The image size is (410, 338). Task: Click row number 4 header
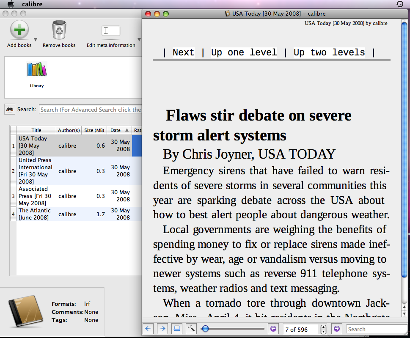coord(14,214)
